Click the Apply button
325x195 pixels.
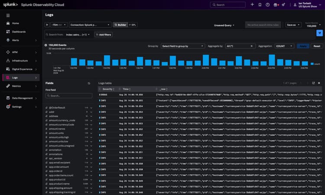pyautogui.click(x=303, y=46)
